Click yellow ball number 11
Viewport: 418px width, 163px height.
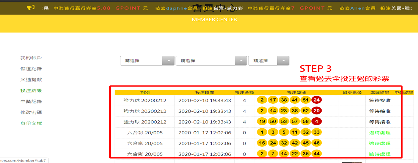click(294, 133)
